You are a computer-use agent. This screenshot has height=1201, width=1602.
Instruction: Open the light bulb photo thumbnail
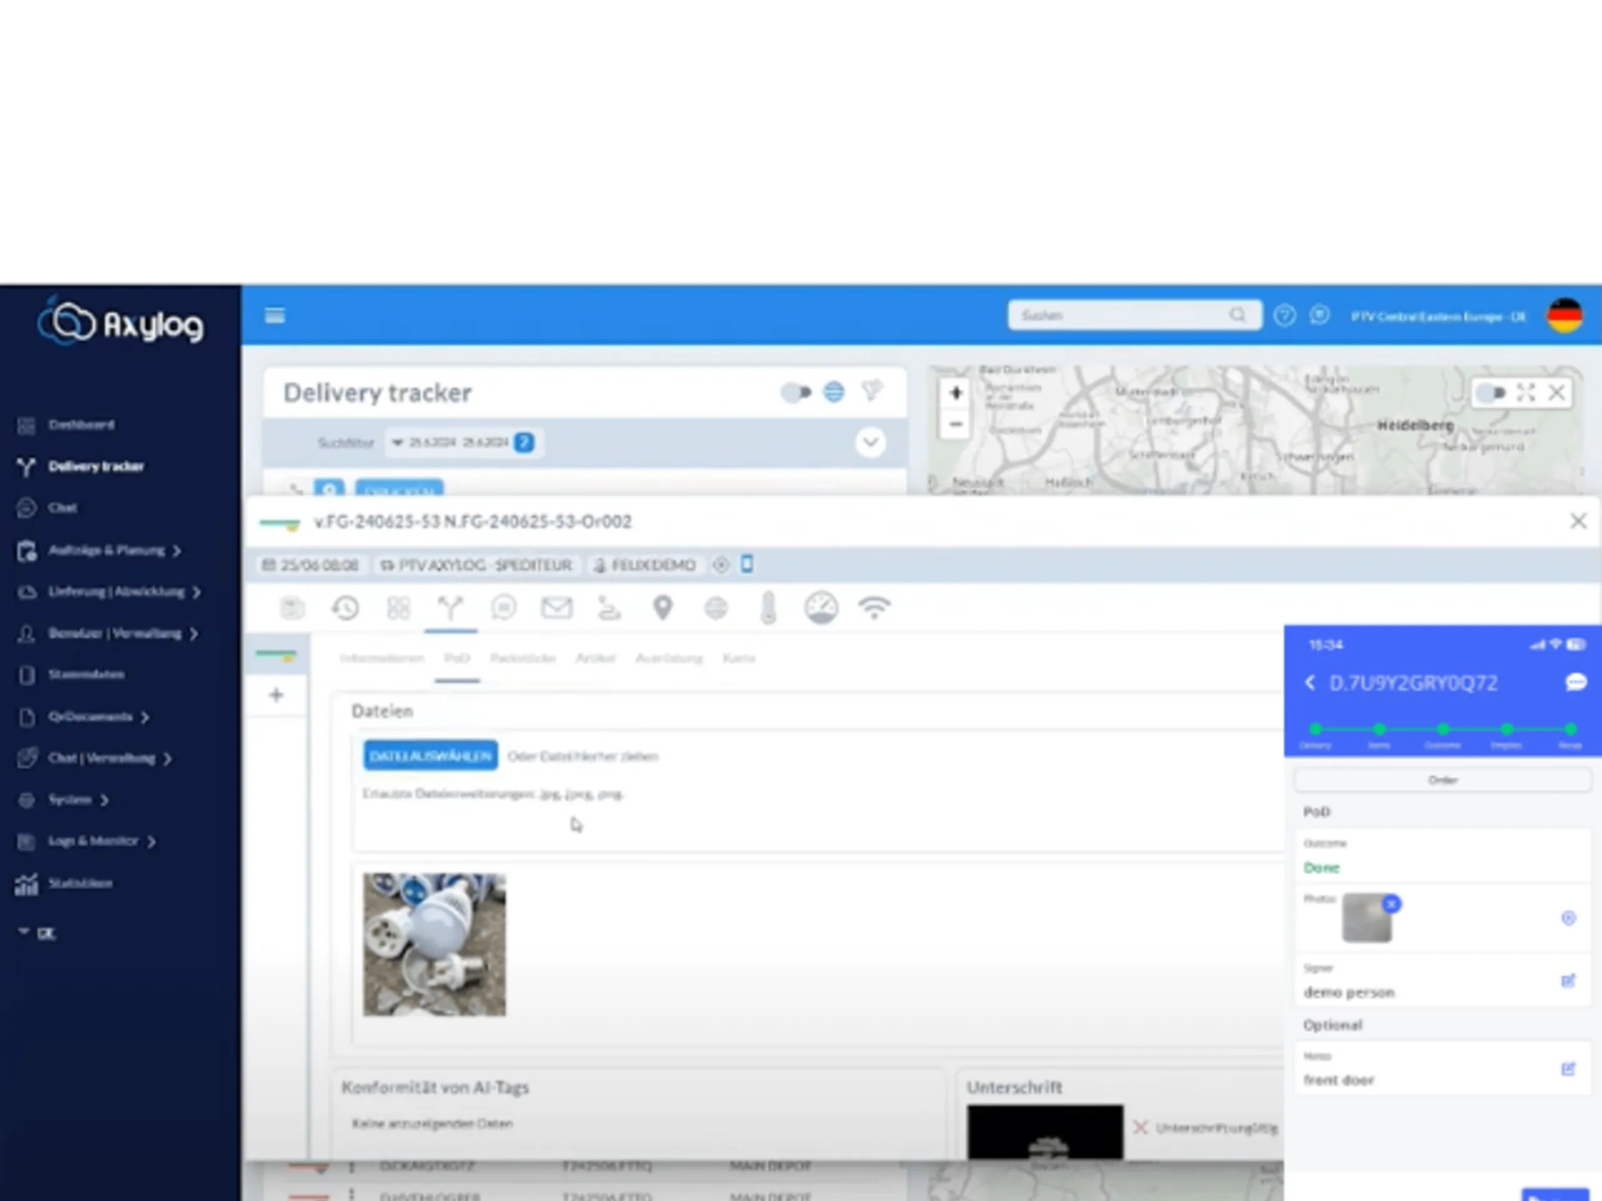pyautogui.click(x=434, y=945)
